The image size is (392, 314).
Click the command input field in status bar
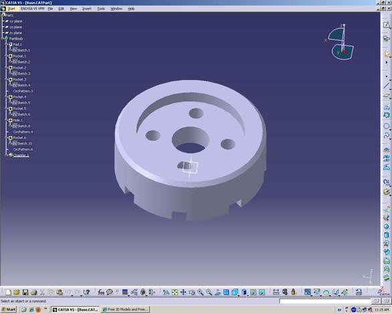click(324, 301)
